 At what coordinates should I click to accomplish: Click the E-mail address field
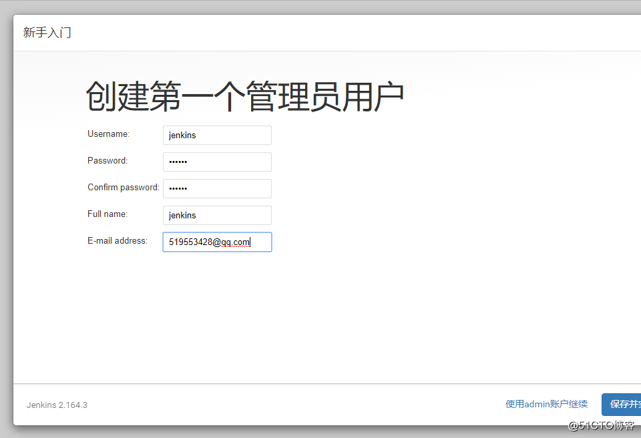[216, 242]
